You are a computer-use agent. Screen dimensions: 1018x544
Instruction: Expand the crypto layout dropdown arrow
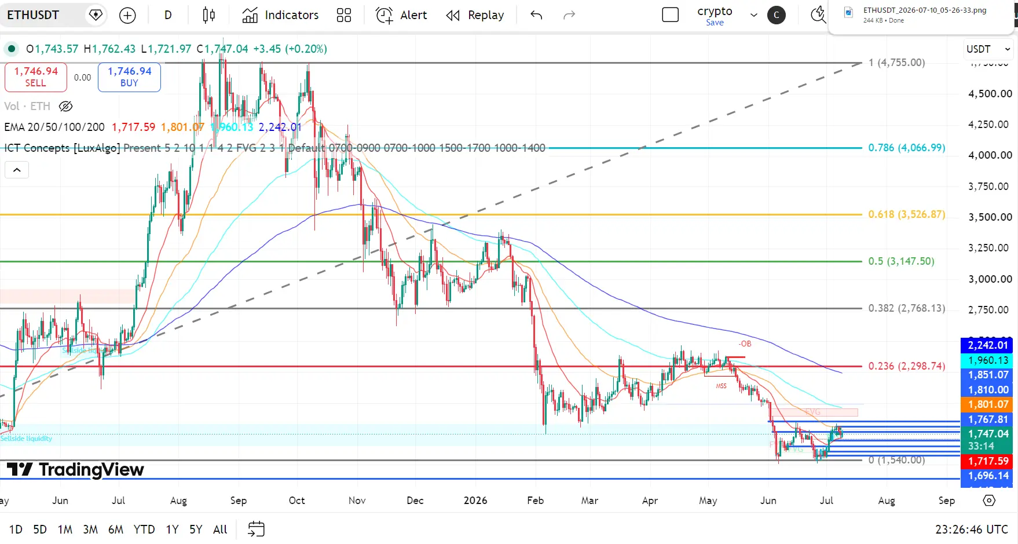753,16
